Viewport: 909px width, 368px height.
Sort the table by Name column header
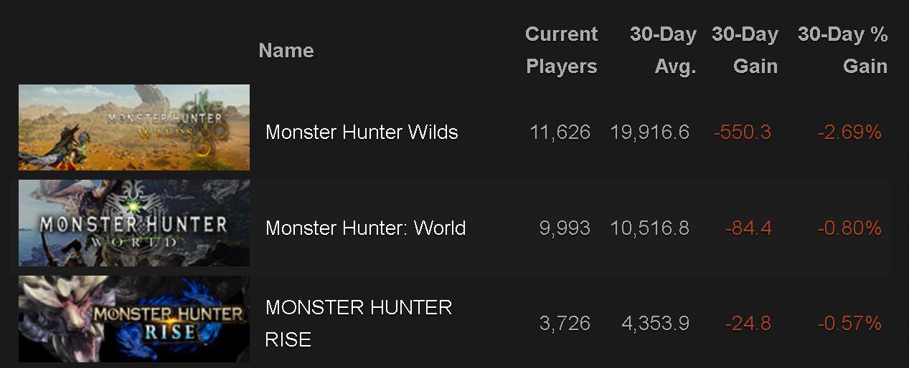286,51
